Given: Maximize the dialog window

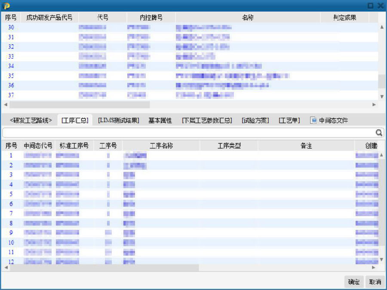Looking at the screenshot, I should (x=370, y=6).
